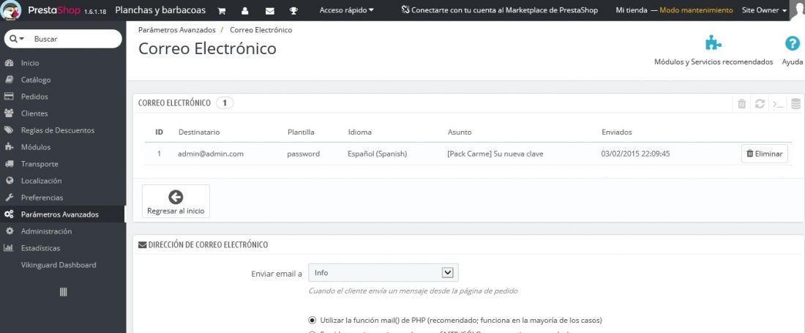The image size is (805, 333).
Task: Click the Regresar al inicio button
Action: point(176,201)
